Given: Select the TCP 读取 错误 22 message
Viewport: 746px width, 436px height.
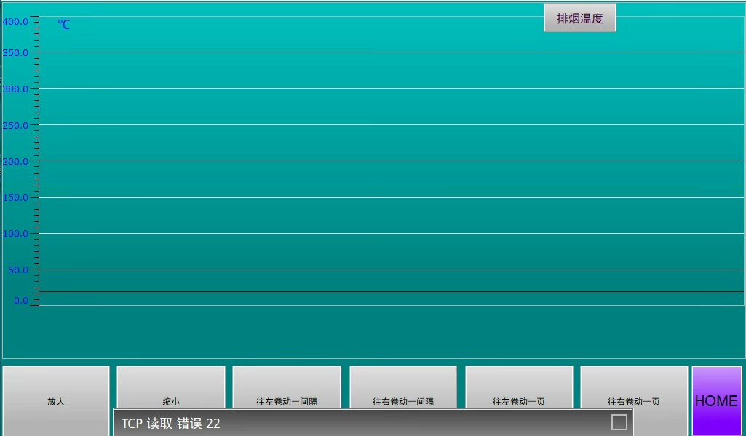Looking at the screenshot, I should click(171, 423).
